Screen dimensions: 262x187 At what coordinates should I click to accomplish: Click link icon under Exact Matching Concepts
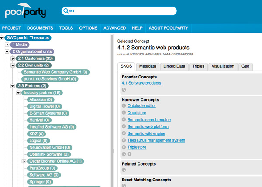click(124, 185)
